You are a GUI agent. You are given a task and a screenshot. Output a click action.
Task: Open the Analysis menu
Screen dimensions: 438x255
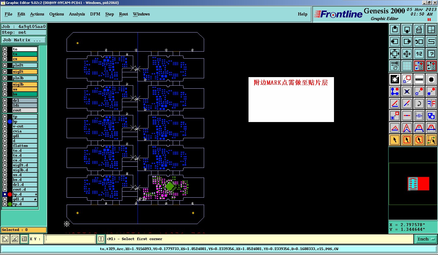[77, 14]
